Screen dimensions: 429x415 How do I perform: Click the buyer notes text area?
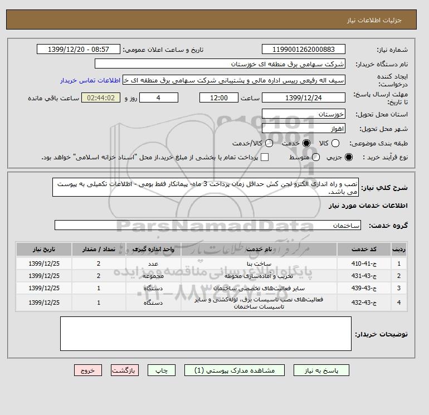point(206,334)
